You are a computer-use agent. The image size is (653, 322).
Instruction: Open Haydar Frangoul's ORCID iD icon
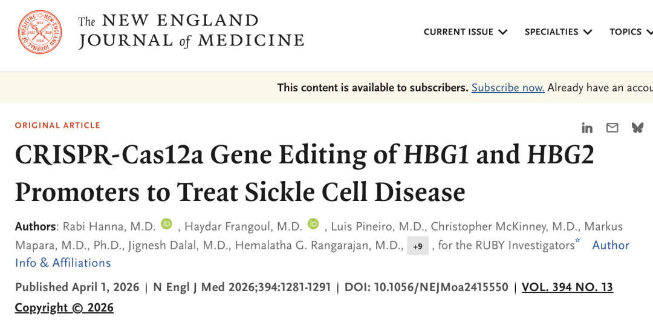pyautogui.click(x=313, y=225)
